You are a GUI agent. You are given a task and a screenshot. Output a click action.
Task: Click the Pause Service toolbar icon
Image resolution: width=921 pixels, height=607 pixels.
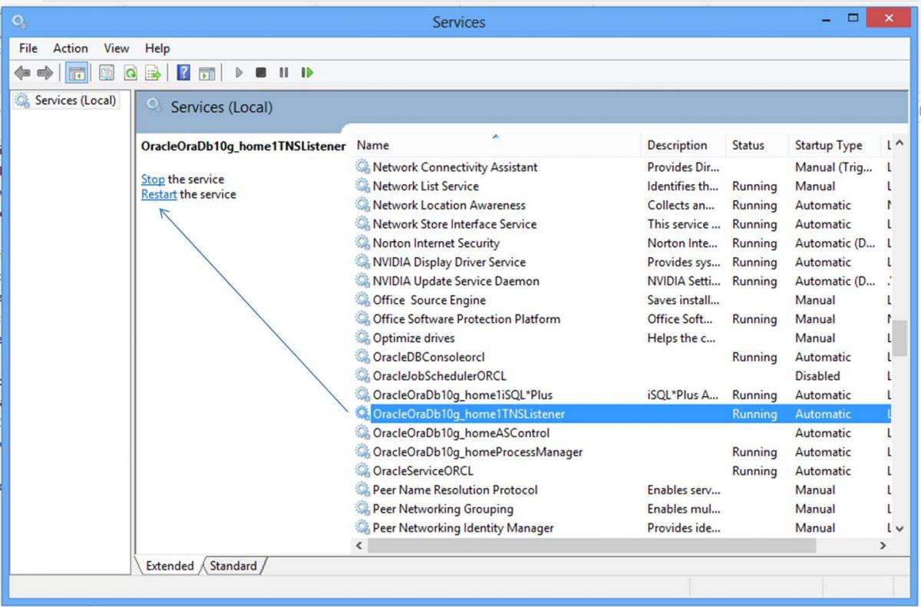(284, 73)
